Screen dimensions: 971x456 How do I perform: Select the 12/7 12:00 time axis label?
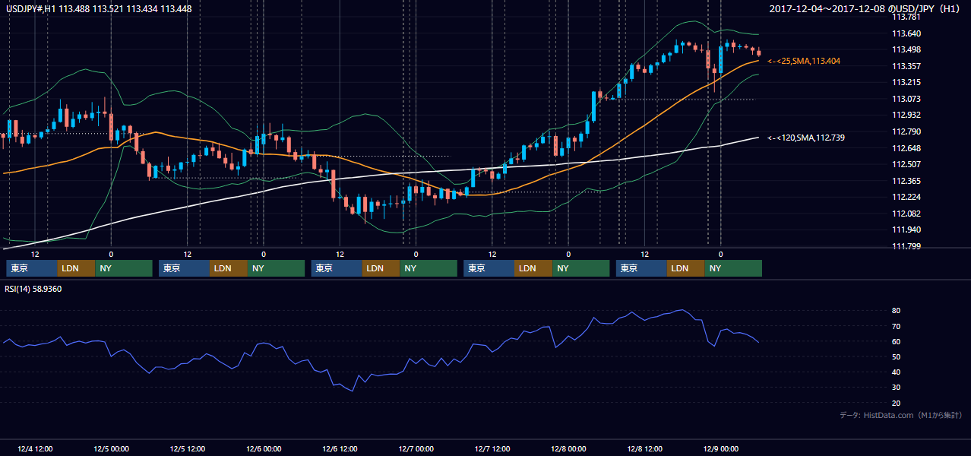[x=492, y=448]
